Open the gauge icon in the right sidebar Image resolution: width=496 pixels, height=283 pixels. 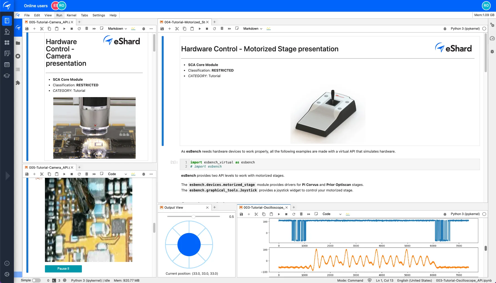492,38
